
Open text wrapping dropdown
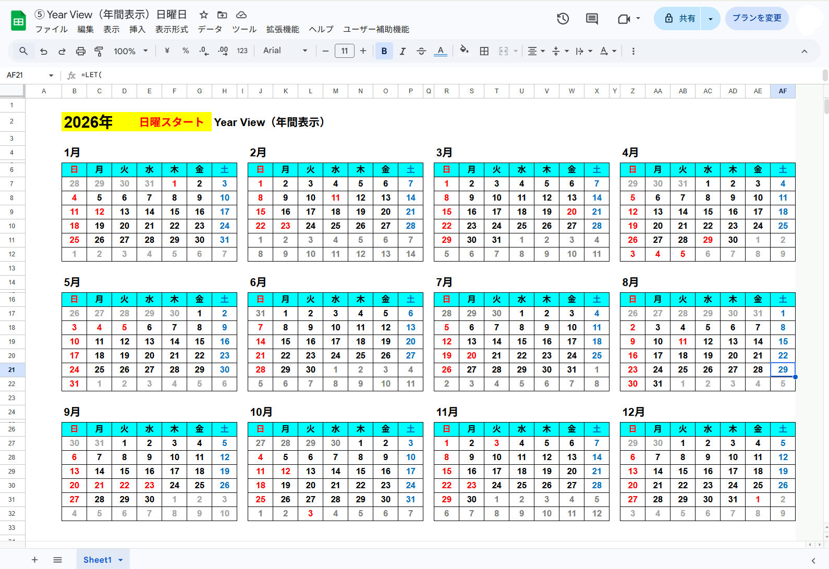pyautogui.click(x=584, y=51)
